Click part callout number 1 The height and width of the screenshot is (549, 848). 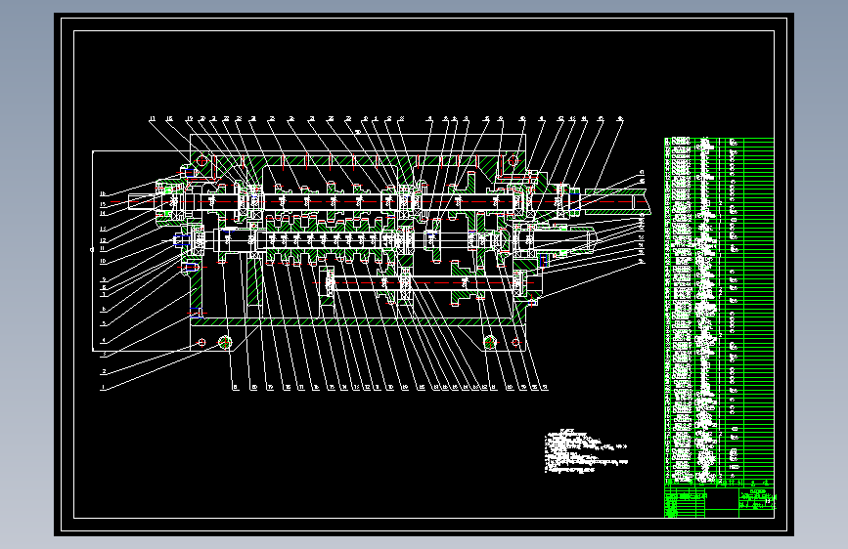click(x=103, y=388)
